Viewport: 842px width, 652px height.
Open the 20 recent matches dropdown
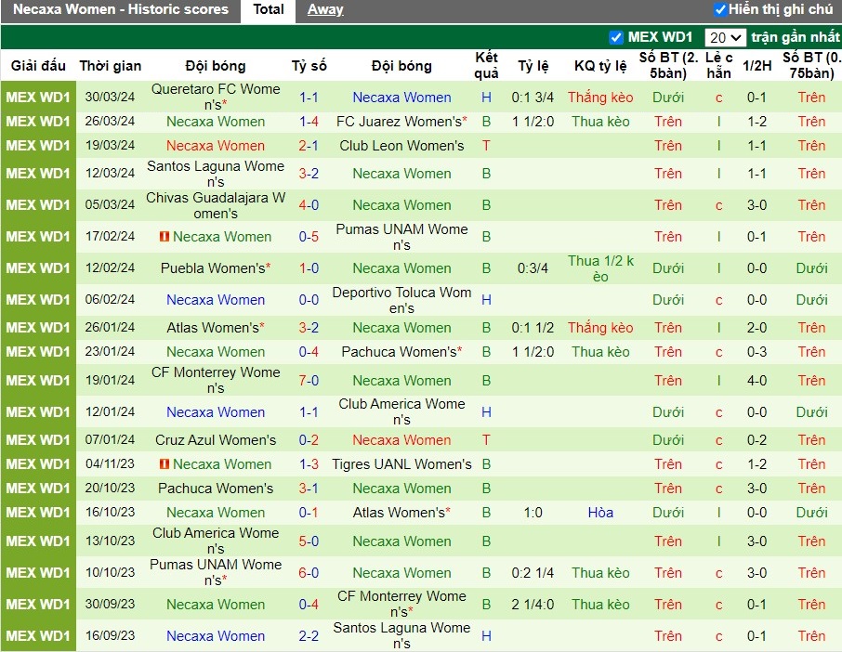(725, 37)
